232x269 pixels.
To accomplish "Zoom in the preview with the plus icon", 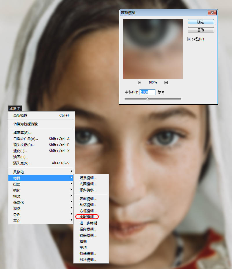I will click(x=166, y=82).
